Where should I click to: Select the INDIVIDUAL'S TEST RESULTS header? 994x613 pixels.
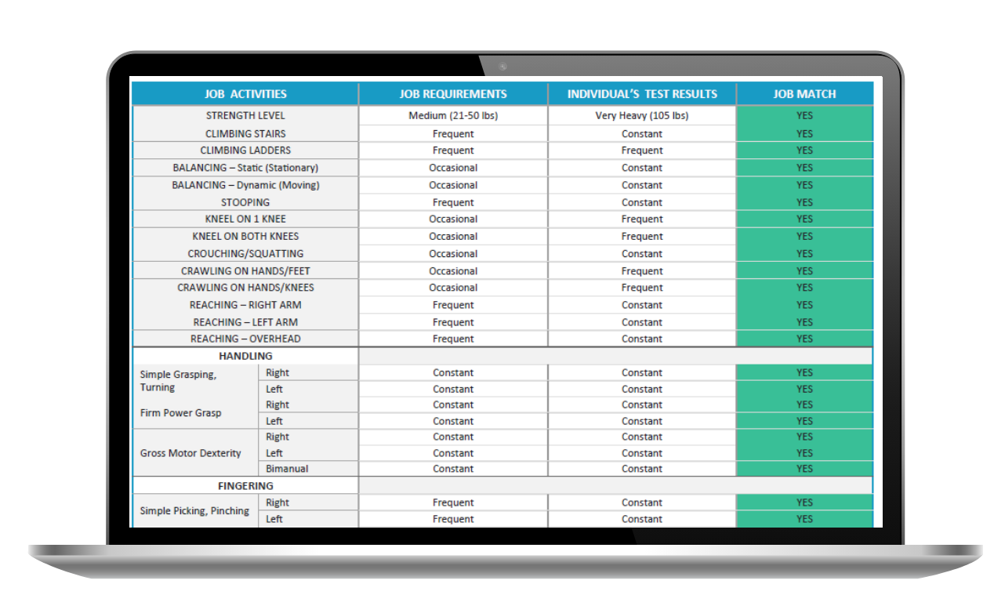click(642, 94)
